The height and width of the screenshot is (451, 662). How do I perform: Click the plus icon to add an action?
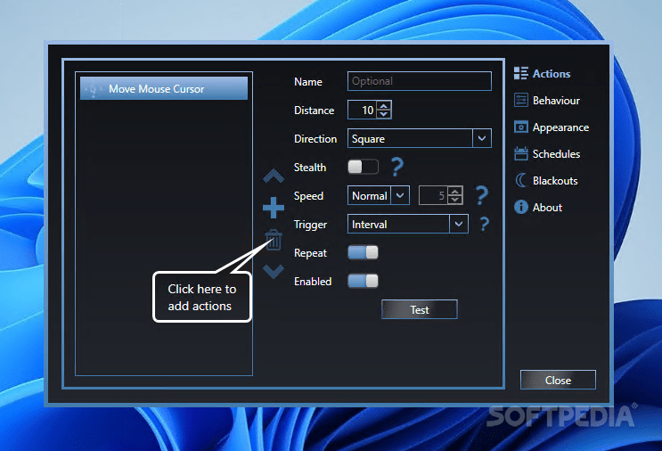pos(274,208)
